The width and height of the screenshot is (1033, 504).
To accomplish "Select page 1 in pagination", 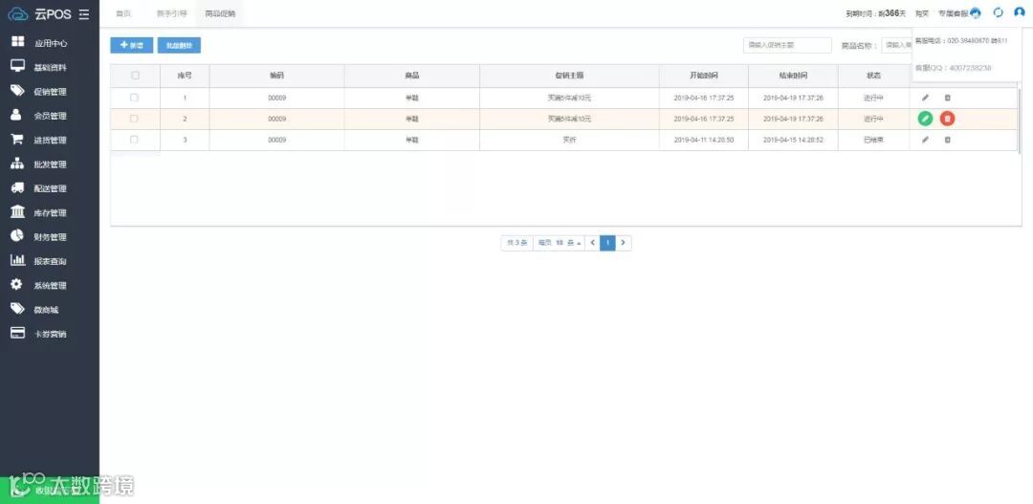I will point(607,243).
